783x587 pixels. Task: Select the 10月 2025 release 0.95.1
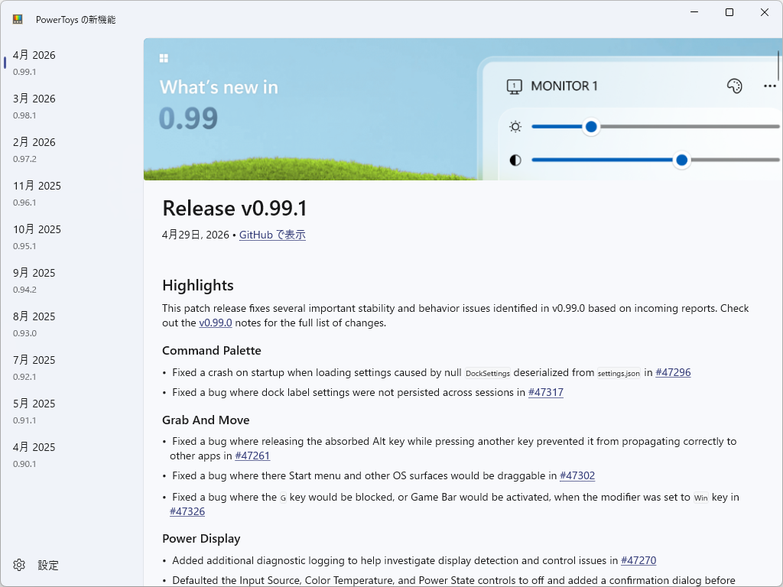click(72, 237)
